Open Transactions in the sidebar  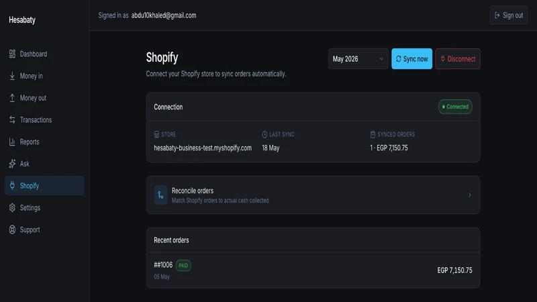click(44, 119)
